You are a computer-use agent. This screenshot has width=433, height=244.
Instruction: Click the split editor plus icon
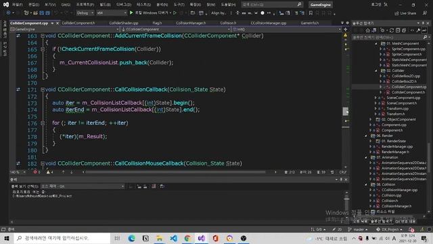(346, 29)
